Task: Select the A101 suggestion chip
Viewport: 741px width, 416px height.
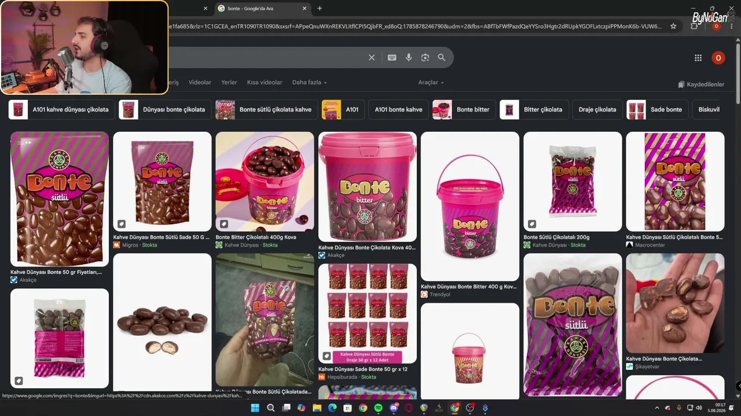Action: (x=342, y=110)
